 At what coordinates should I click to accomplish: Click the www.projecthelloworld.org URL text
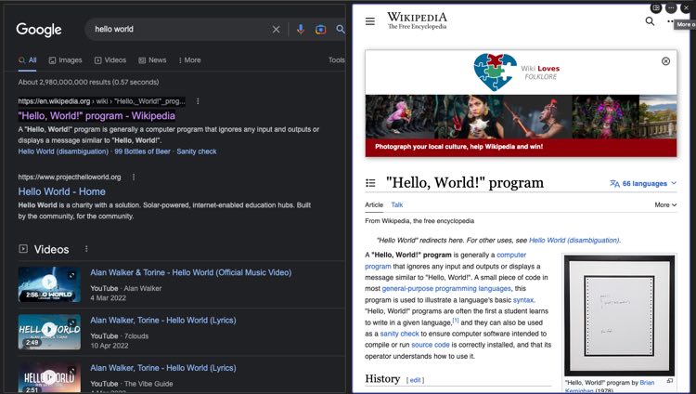point(70,177)
